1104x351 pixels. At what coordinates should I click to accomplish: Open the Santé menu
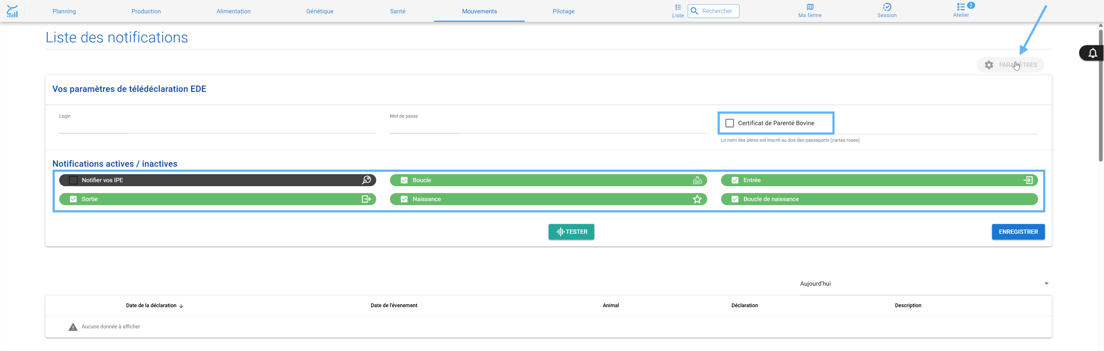[x=397, y=11]
